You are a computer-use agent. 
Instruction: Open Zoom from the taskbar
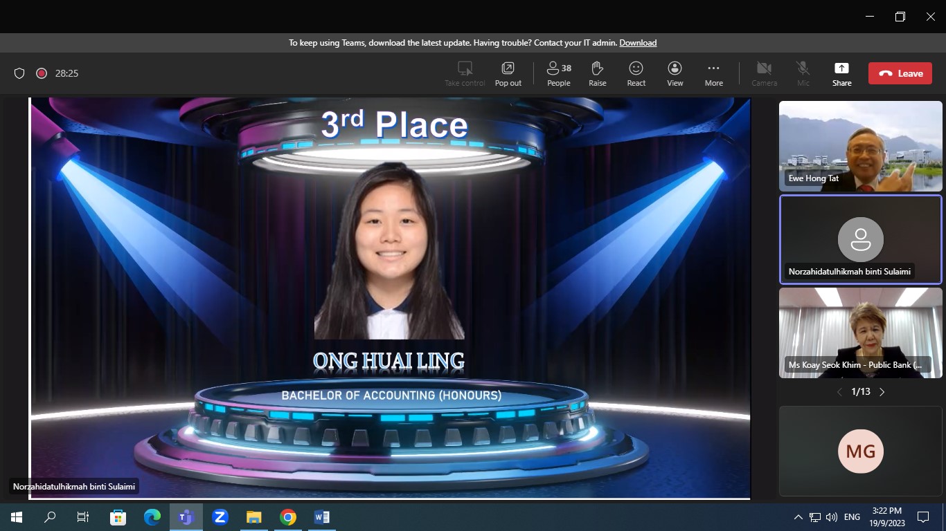click(x=220, y=517)
